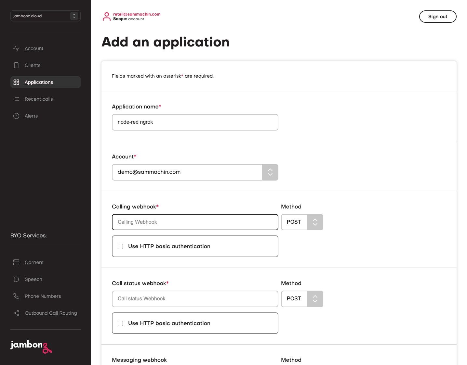
Task: Click the Sign out button
Action: [438, 17]
